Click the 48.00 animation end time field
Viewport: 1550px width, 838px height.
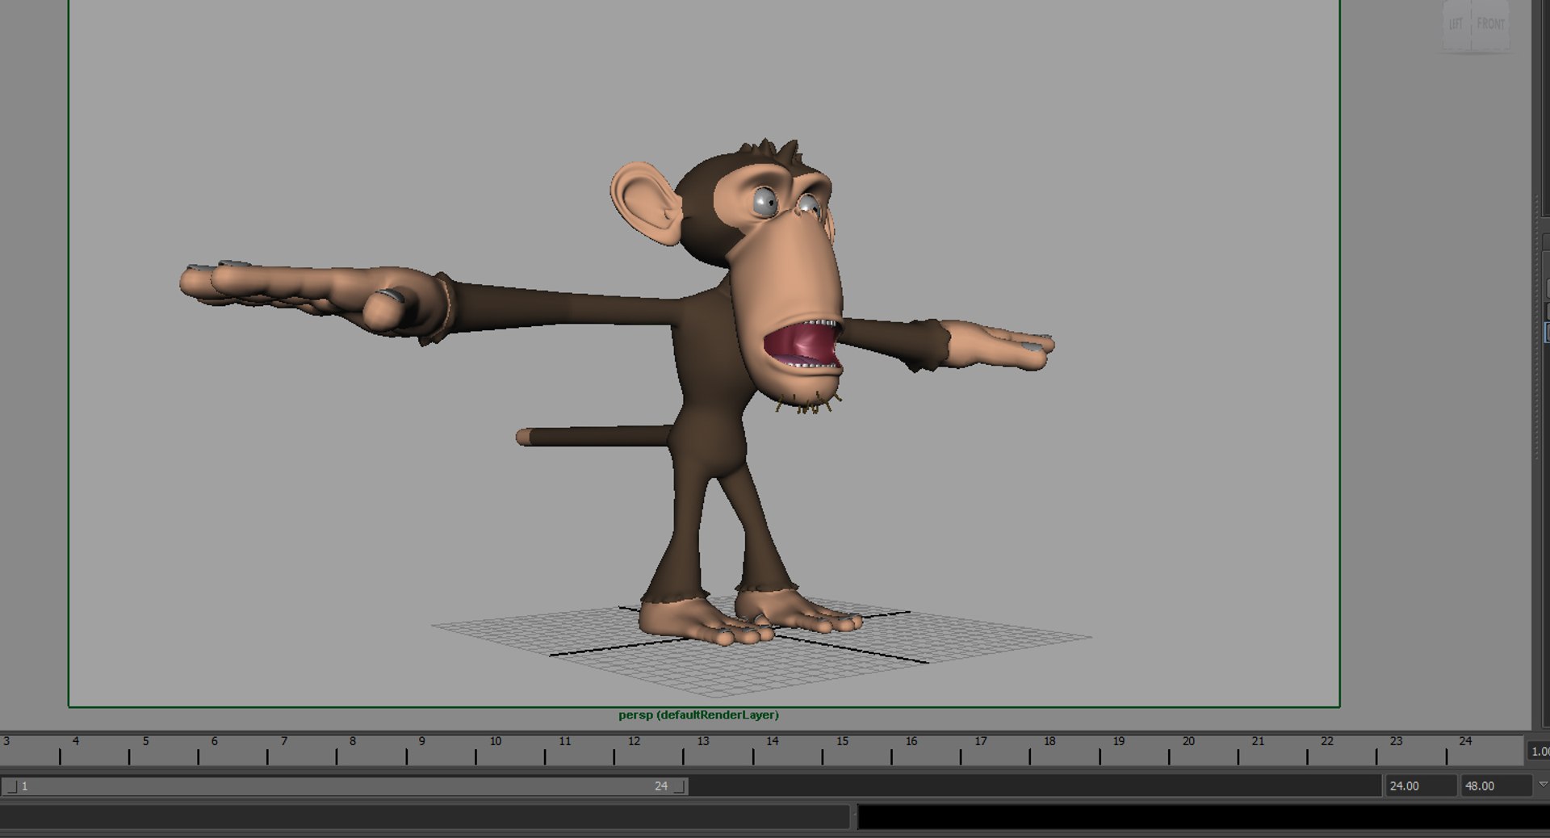pyautogui.click(x=1496, y=786)
